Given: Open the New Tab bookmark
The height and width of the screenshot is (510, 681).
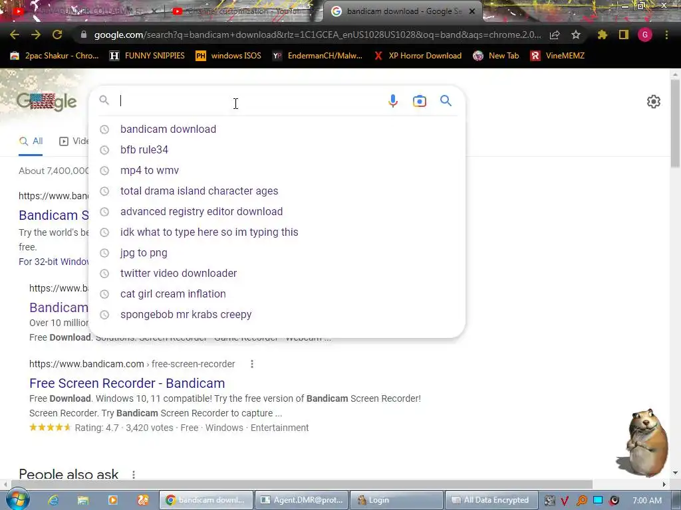Looking at the screenshot, I should 496,56.
